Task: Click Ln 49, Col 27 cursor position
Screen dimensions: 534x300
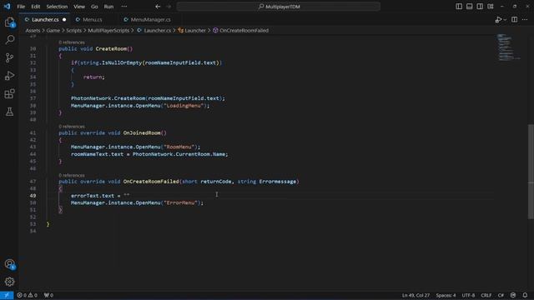Action: [x=416, y=295]
